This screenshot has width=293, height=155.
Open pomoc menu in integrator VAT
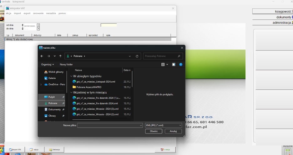[62, 13]
